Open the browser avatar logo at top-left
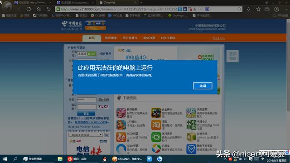This screenshot has height=163, width=290. pyautogui.click(x=7, y=6)
